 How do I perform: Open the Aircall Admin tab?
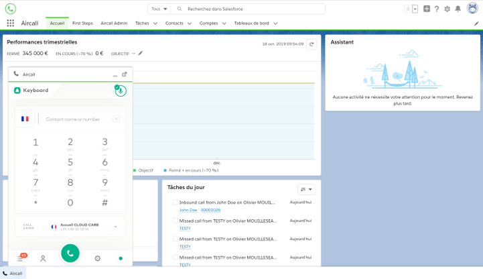114,23
